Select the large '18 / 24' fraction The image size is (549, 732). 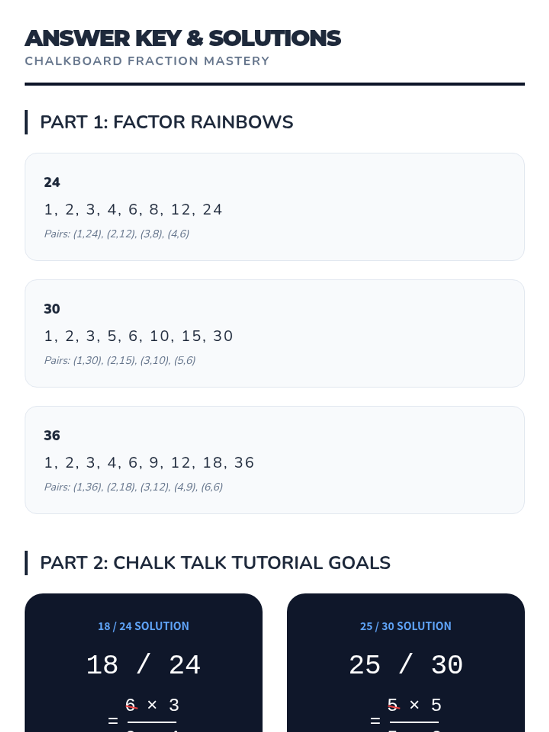143,665
